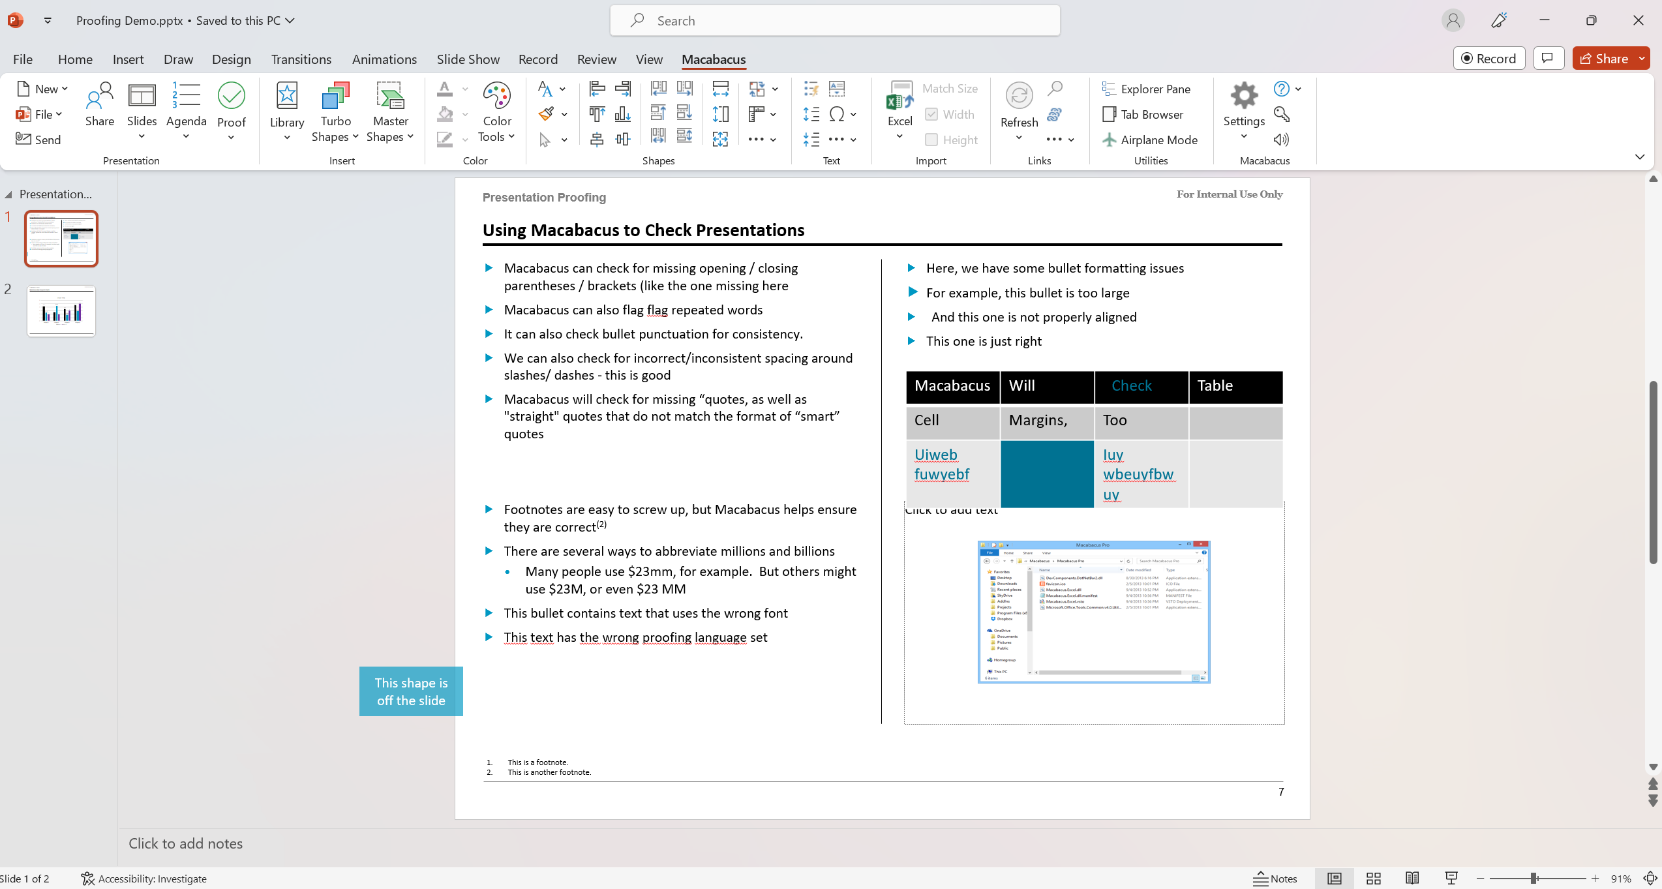The height and width of the screenshot is (889, 1662).
Task: Open the Library star icon
Action: click(286, 96)
